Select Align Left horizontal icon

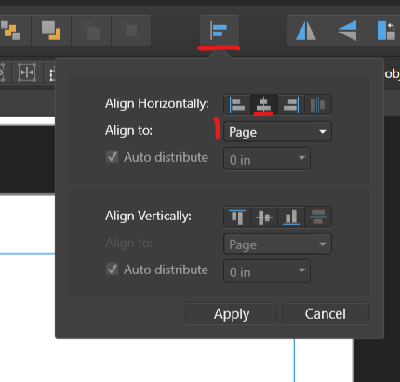coord(237,105)
